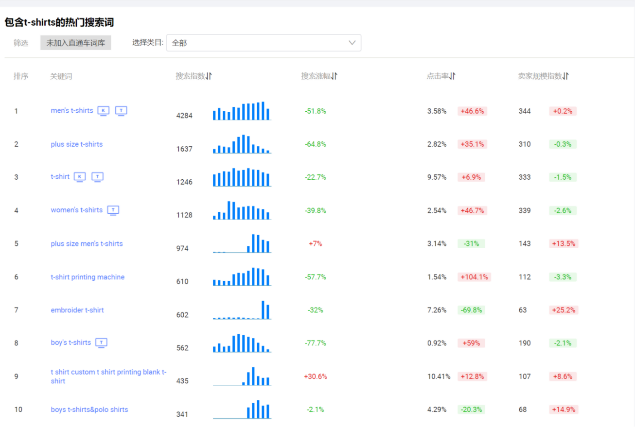Open the t-shirt printing machine keyword

click(88, 277)
